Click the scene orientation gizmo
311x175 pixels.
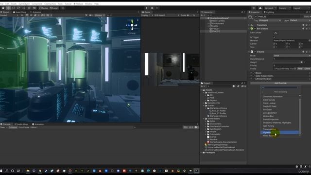tap(132, 25)
